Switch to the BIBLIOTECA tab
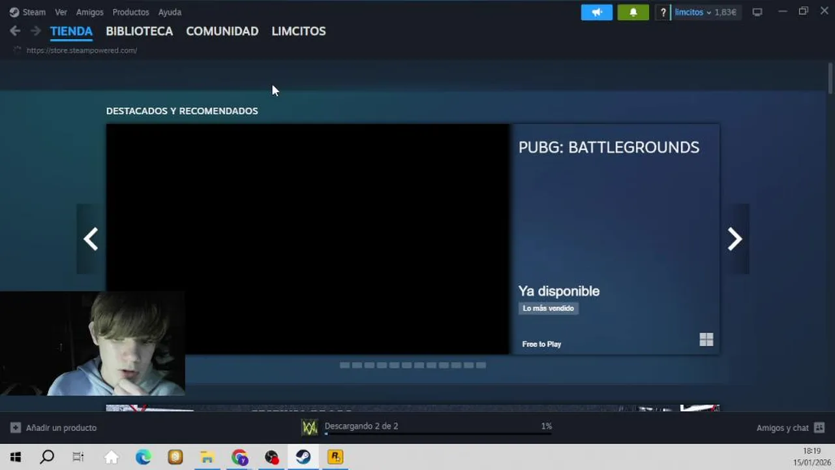The width and height of the screenshot is (835, 470). (x=140, y=31)
